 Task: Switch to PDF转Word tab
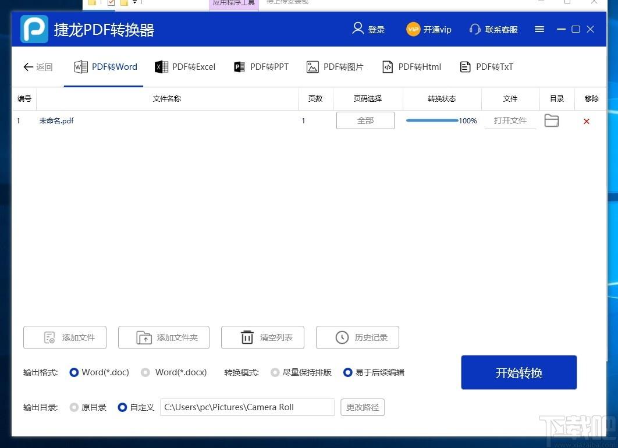(106, 67)
